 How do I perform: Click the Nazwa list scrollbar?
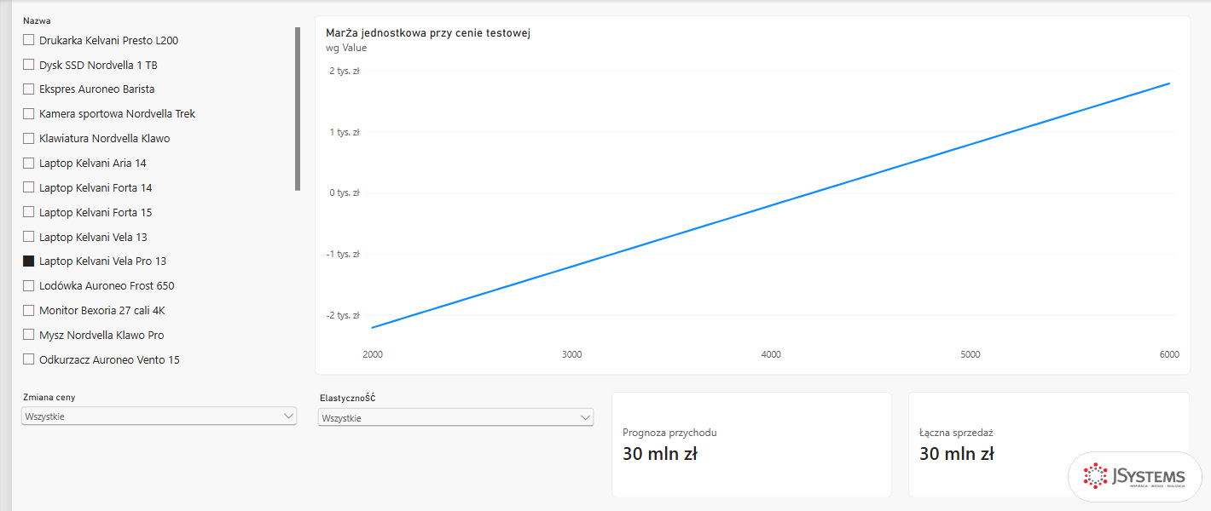coord(298,109)
